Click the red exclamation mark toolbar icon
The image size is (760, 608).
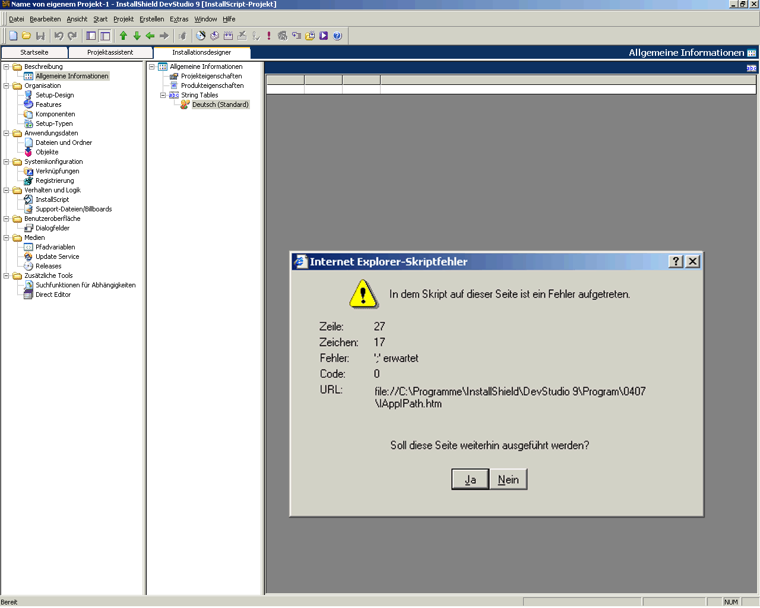[269, 36]
